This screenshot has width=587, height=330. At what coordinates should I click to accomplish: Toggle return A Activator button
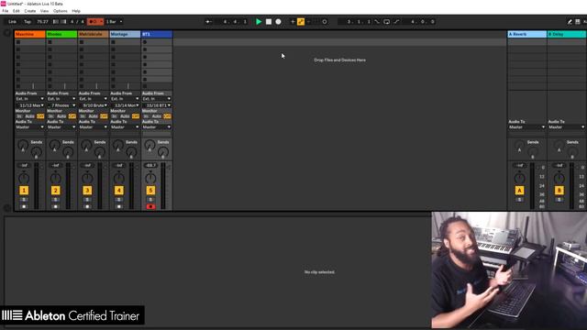point(519,191)
